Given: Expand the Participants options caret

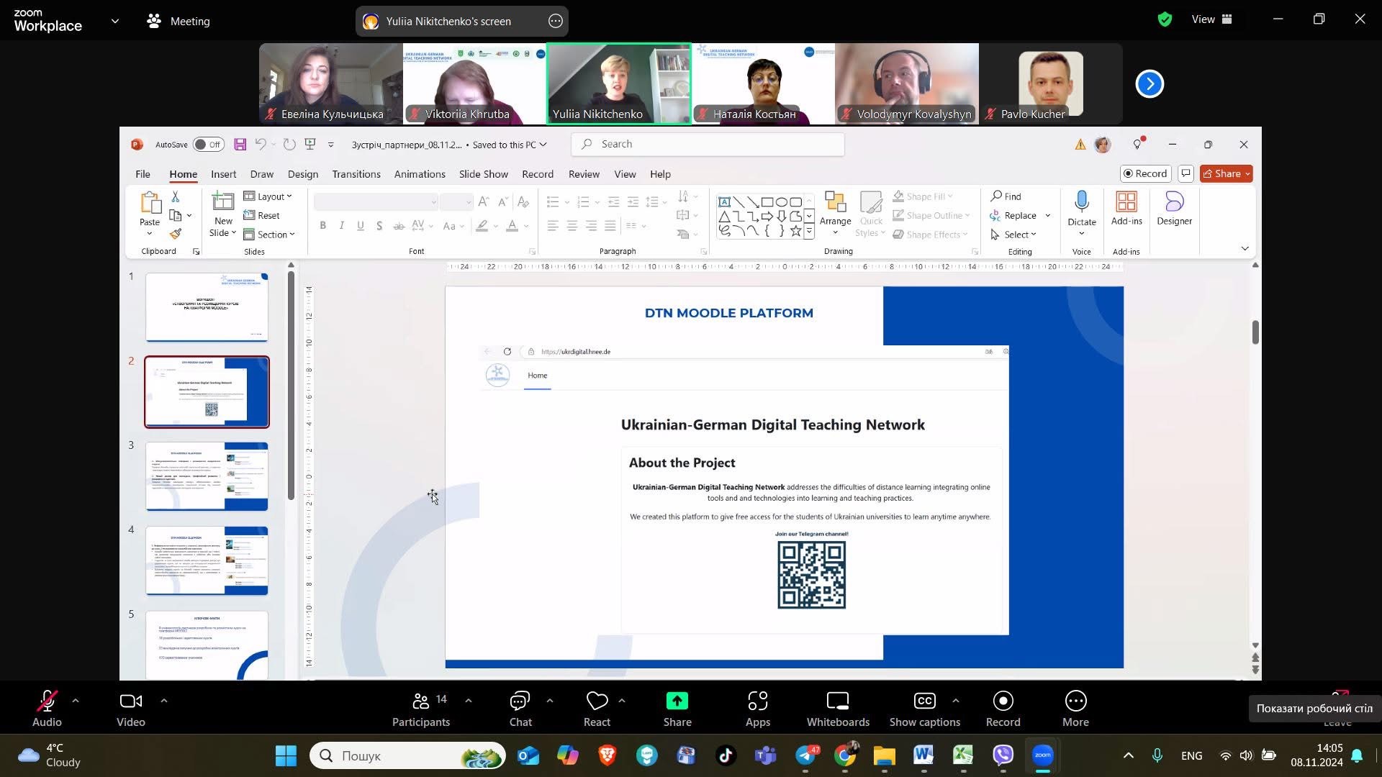Looking at the screenshot, I should pyautogui.click(x=469, y=701).
